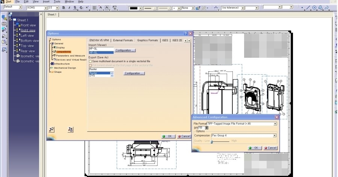Select Bottom view in specification tree
338x177 pixels.
30,41
